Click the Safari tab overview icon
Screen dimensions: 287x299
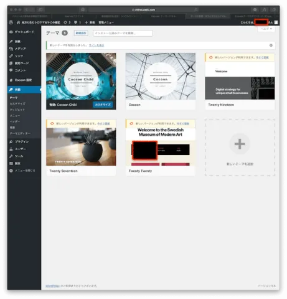coord(274,9)
